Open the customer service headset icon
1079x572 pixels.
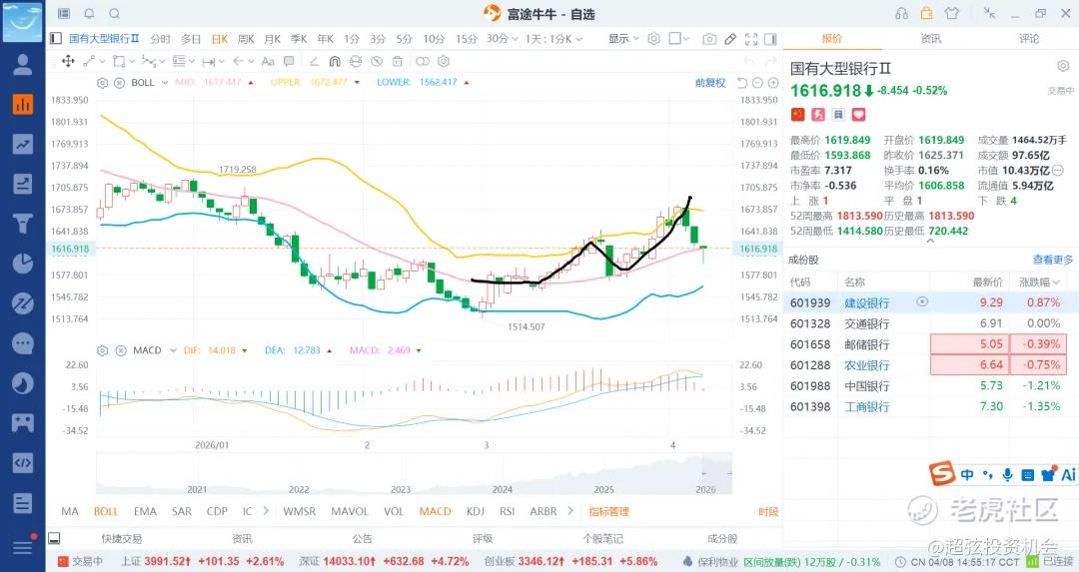point(901,14)
